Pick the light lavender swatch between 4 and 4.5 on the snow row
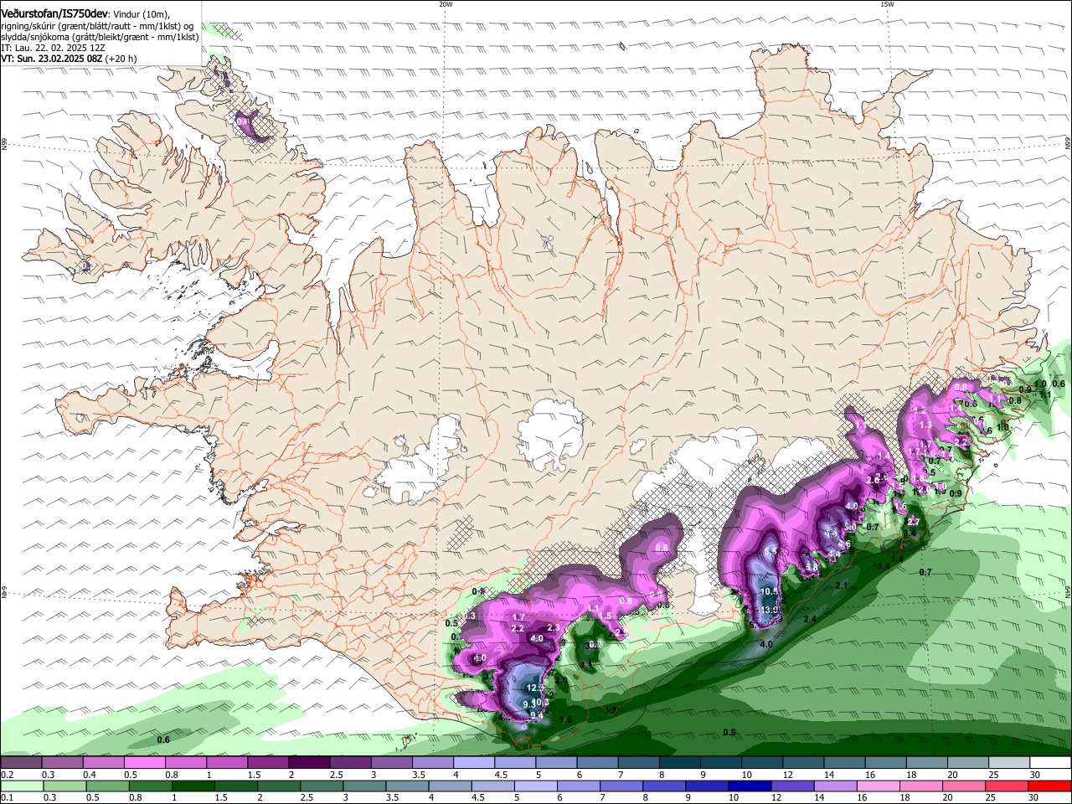Screen dimensions: 1072x804 (x=474, y=763)
